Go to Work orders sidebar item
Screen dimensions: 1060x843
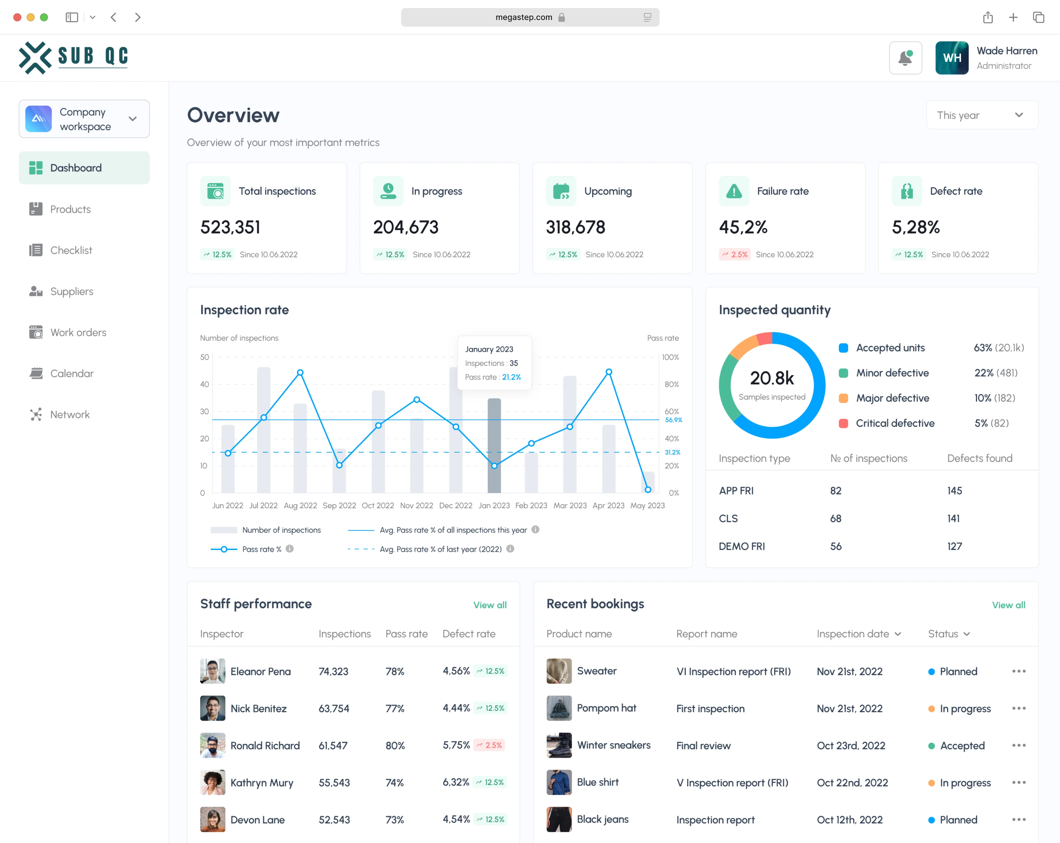click(78, 333)
